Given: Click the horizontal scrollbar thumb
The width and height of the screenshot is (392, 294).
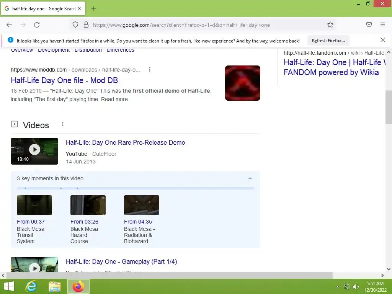Looking at the screenshot, I should [169, 275].
